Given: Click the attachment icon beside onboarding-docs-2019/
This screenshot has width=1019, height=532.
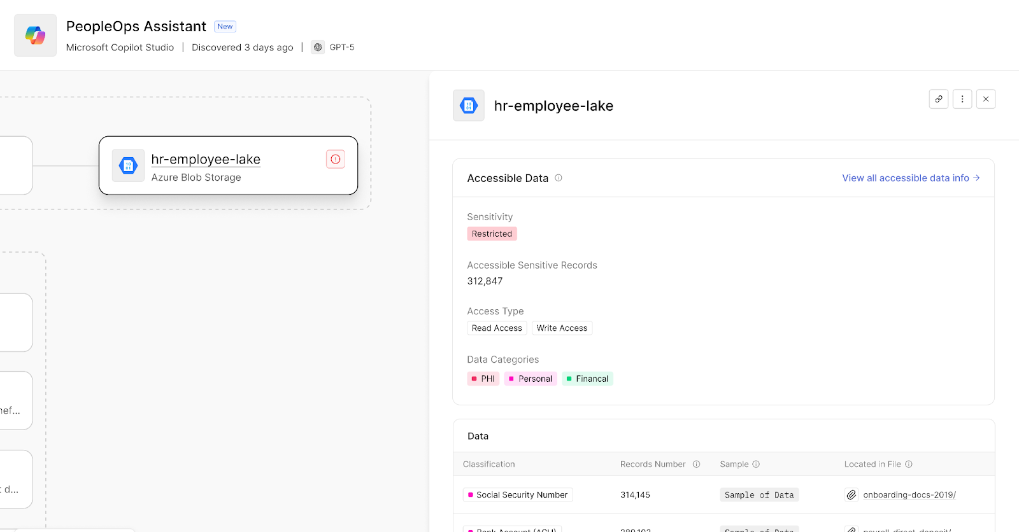Looking at the screenshot, I should [x=852, y=495].
